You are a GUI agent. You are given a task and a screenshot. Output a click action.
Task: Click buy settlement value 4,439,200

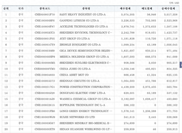tap(128, 87)
